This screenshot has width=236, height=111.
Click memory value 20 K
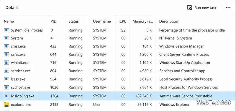(148, 38)
